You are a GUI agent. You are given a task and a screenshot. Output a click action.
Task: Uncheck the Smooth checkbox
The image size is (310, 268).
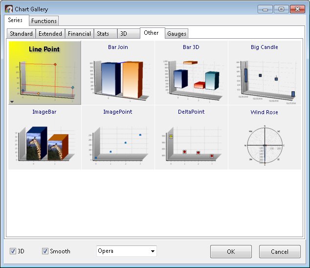pyautogui.click(x=45, y=251)
